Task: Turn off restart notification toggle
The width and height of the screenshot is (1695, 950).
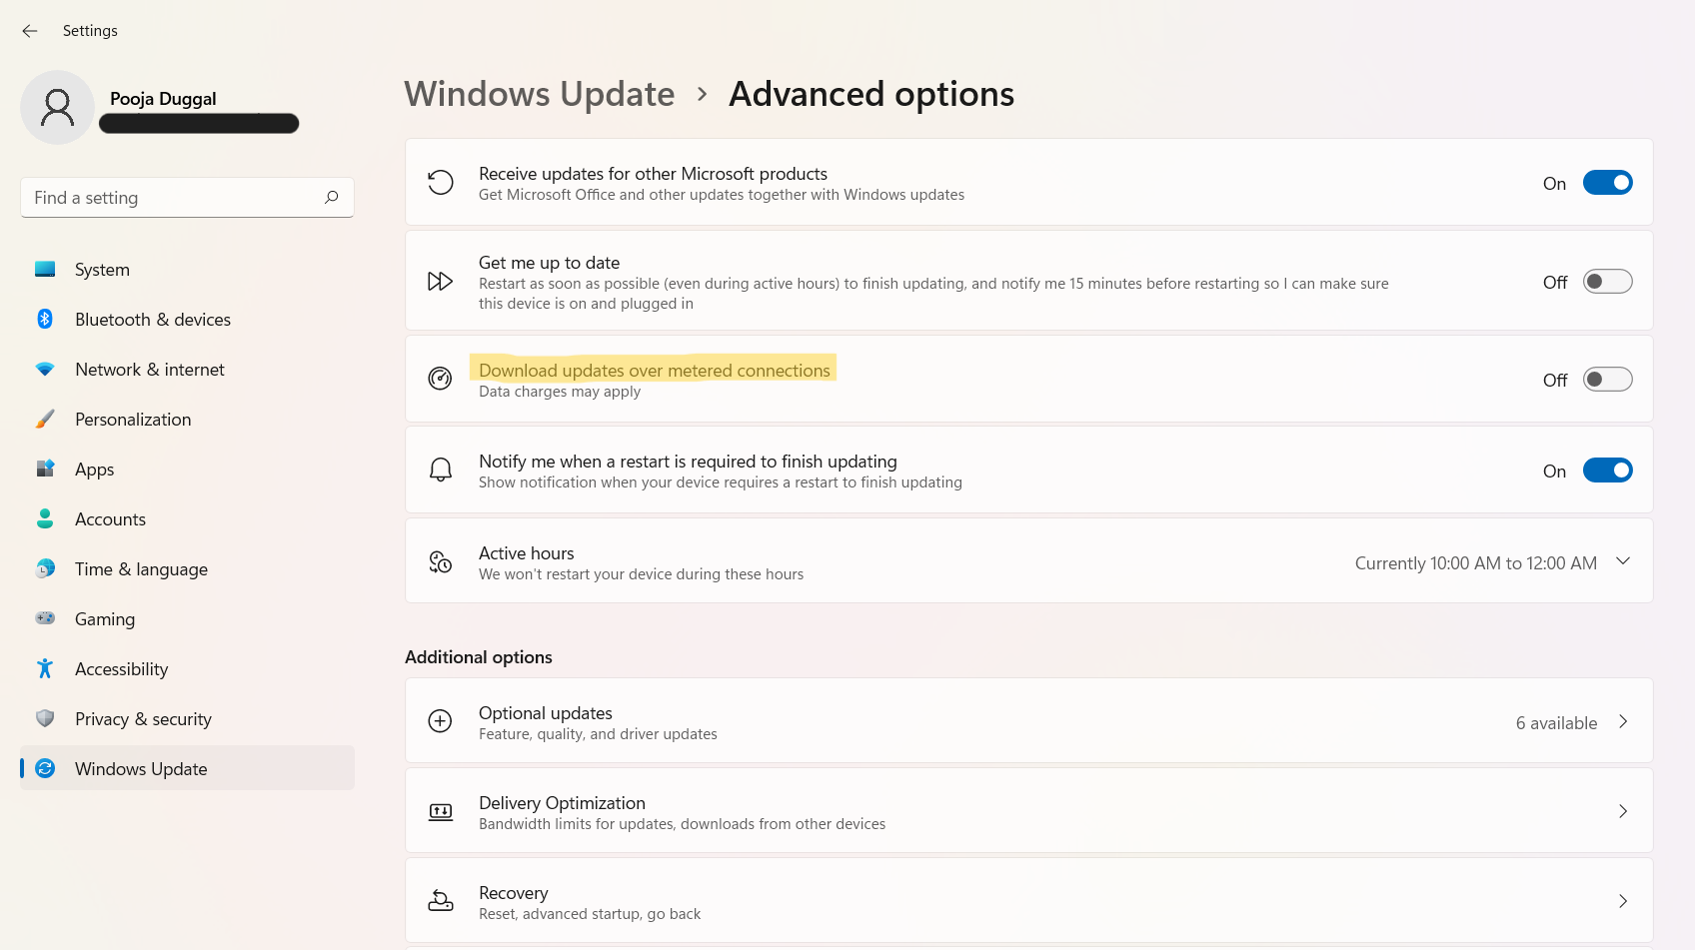Action: pos(1607,471)
